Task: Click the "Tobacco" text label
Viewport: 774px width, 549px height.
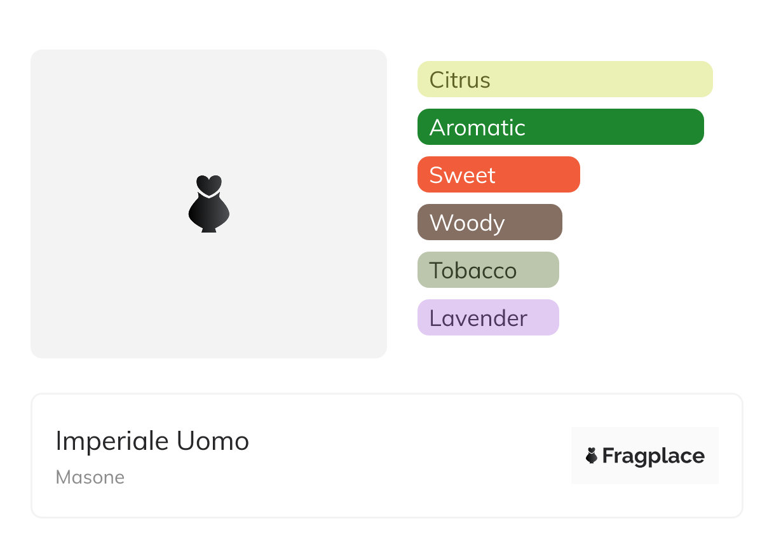Action: (x=473, y=271)
